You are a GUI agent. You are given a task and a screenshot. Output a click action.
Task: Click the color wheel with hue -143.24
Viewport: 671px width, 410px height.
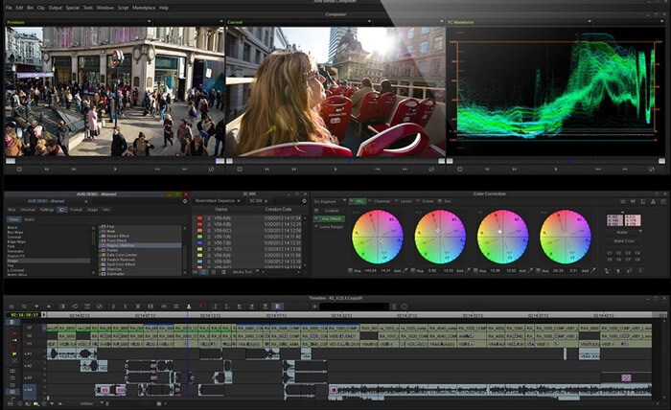pyautogui.click(x=378, y=237)
